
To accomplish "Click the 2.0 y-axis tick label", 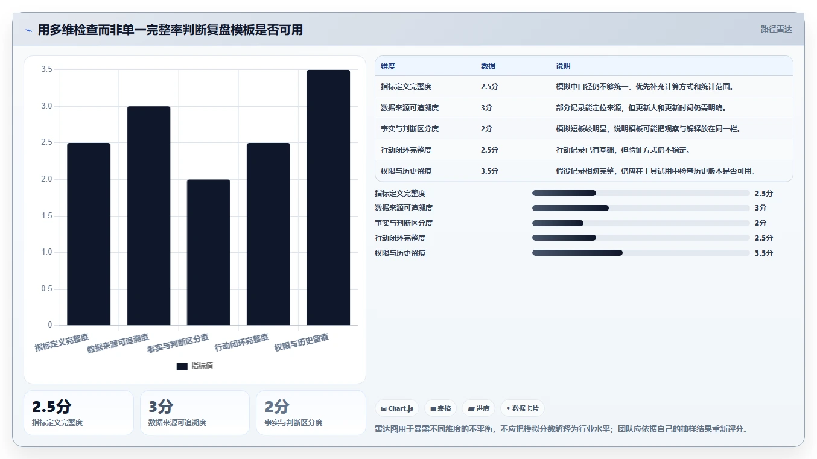I will (x=46, y=179).
